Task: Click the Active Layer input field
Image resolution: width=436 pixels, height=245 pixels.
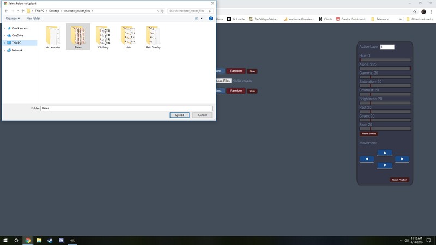Action: tap(387, 47)
